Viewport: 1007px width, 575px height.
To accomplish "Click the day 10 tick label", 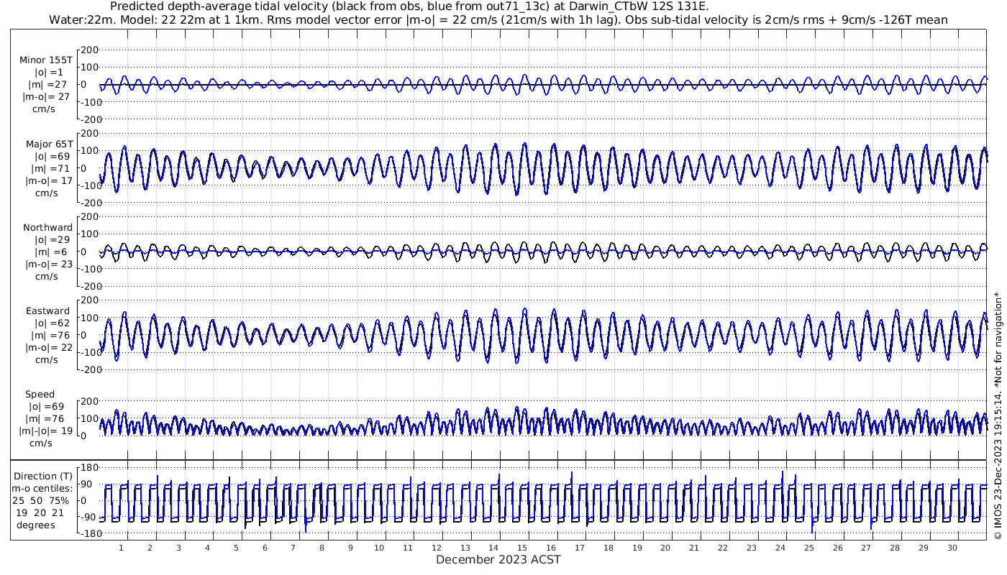I will 379,548.
